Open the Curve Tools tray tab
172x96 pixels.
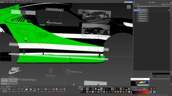[x=14, y=87]
